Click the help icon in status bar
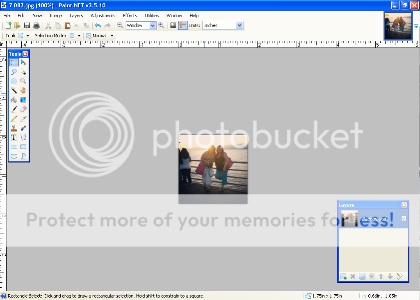The width and height of the screenshot is (420, 300). (3, 296)
